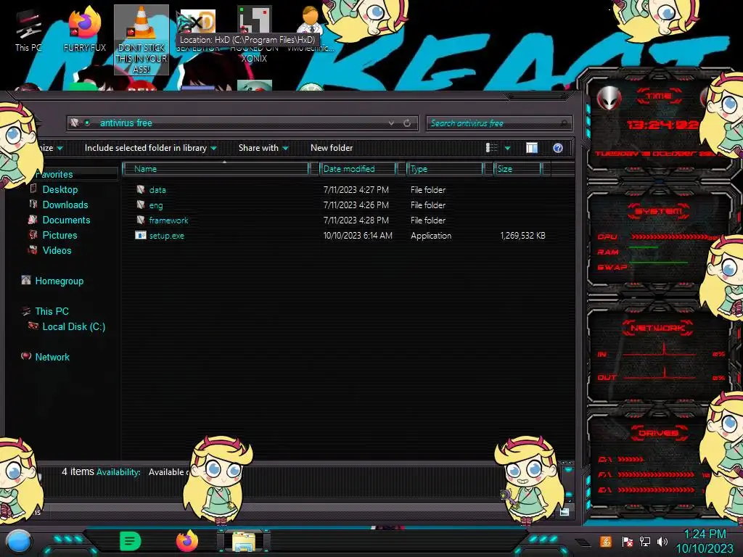Open Firefox from the taskbar
This screenshot has width=743, height=557.
pyautogui.click(x=187, y=541)
